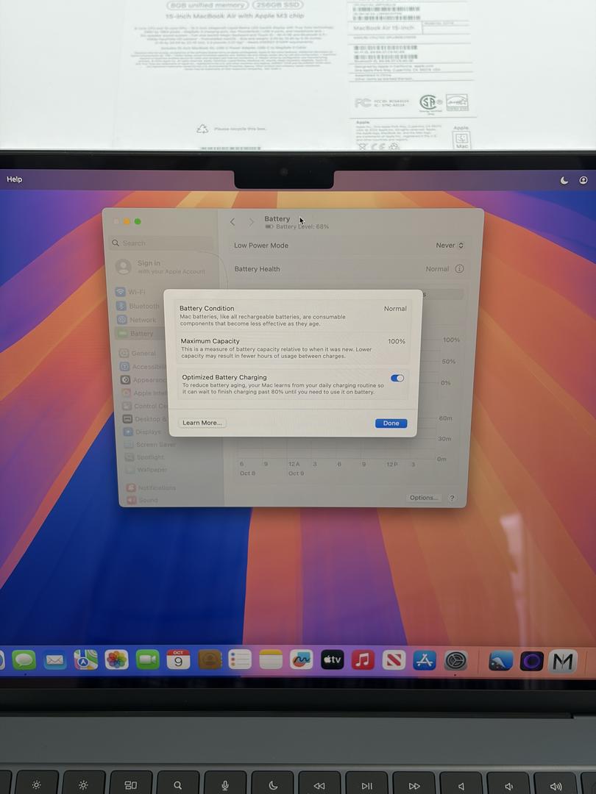Open the Learn More link button
The width and height of the screenshot is (596, 794).
click(202, 423)
